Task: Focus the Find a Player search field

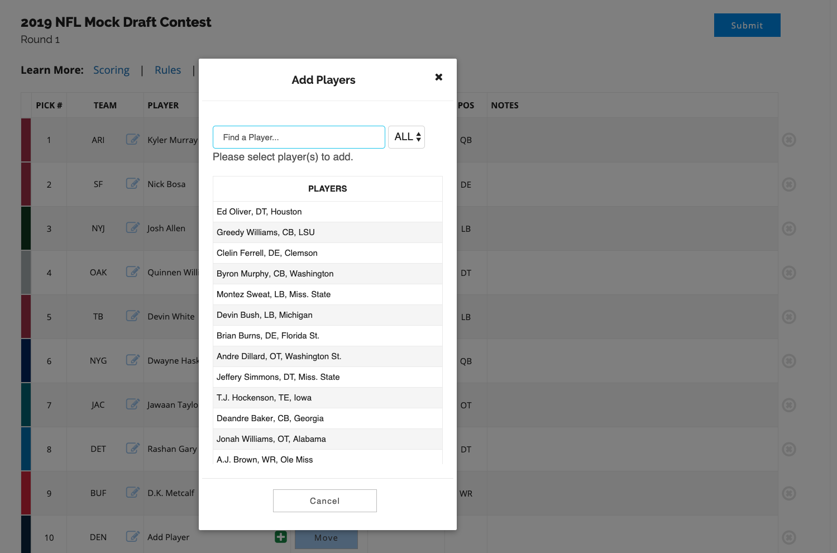Action: [299, 137]
